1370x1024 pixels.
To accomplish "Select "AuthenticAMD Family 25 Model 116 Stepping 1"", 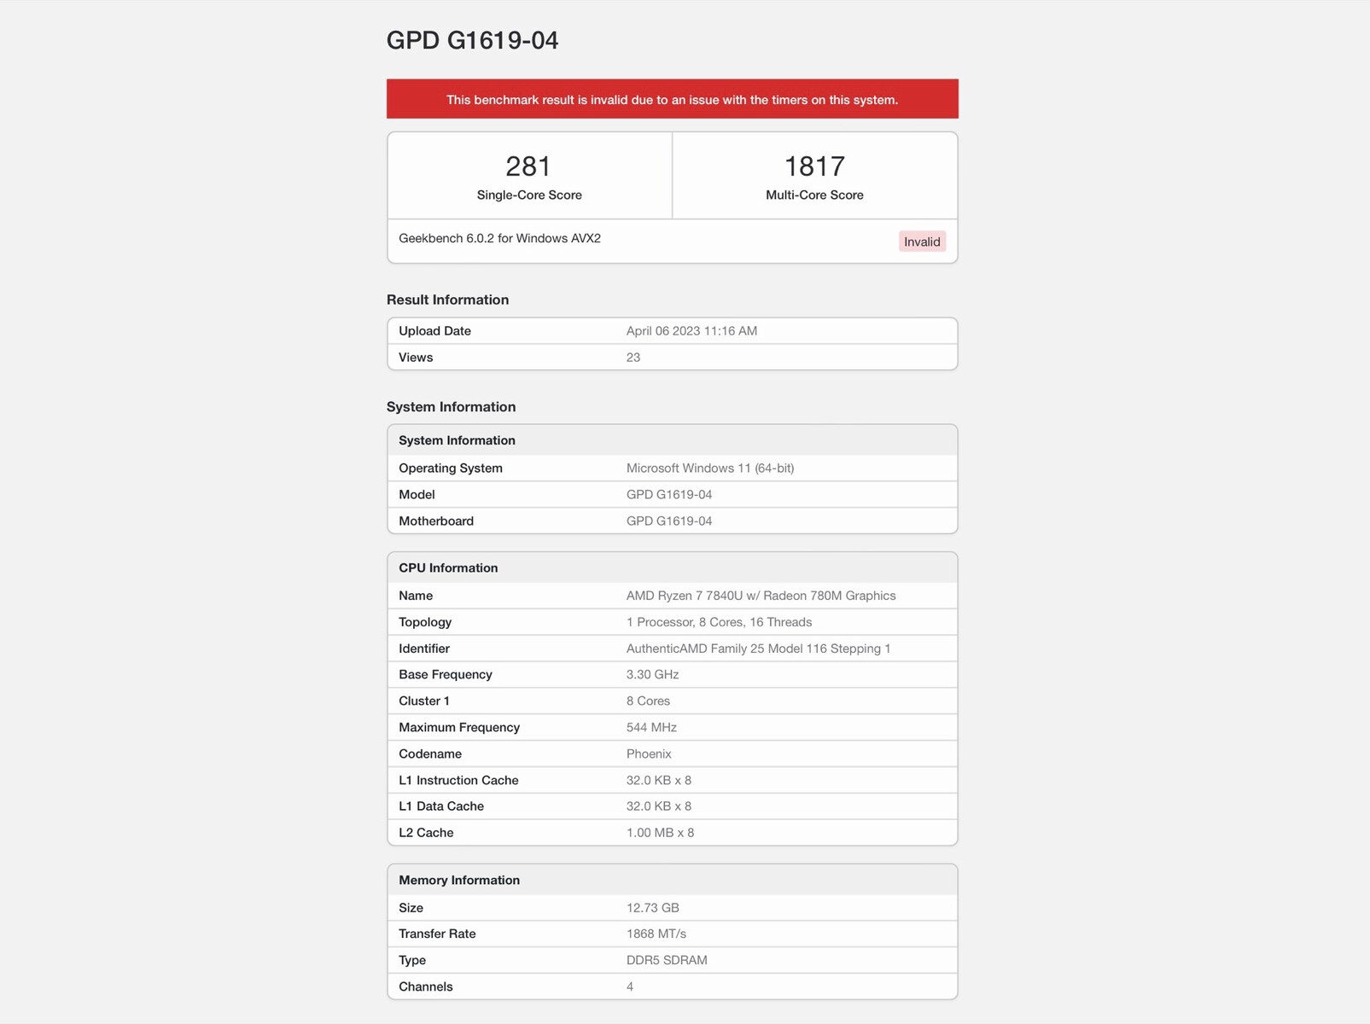I will pos(758,649).
